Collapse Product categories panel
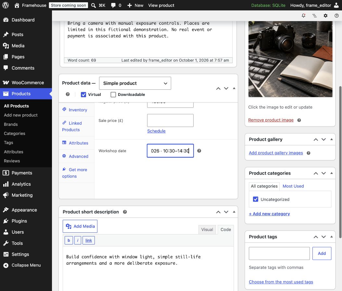 [x=332, y=173]
